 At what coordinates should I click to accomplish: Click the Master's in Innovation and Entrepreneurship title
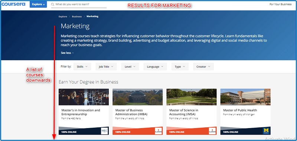click(81, 112)
